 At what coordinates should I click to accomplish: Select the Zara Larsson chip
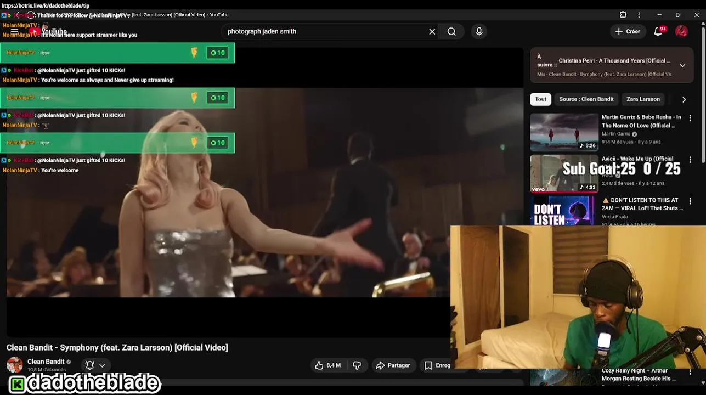643,99
